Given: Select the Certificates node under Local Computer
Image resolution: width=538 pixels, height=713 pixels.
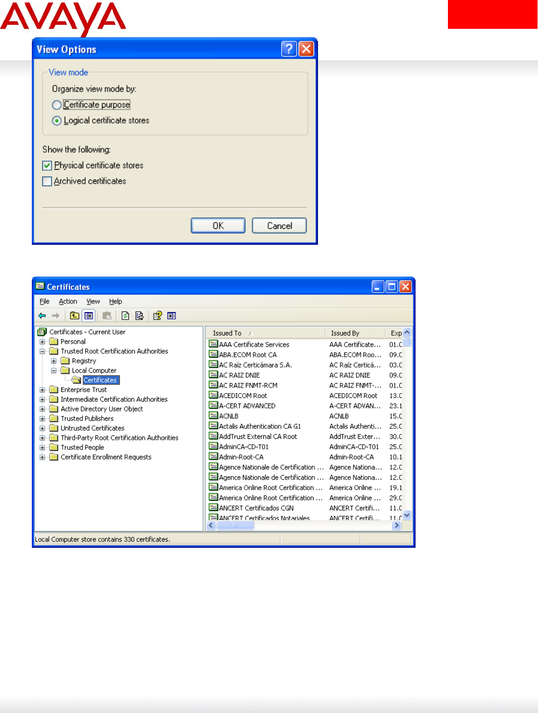Looking at the screenshot, I should pos(100,380).
